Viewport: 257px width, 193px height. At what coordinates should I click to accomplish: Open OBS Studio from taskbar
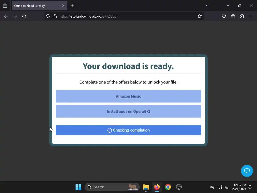tap(179, 187)
